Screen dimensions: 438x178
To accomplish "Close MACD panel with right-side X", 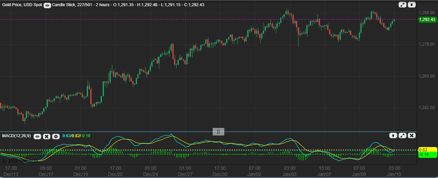I will pyautogui.click(x=412, y=135).
